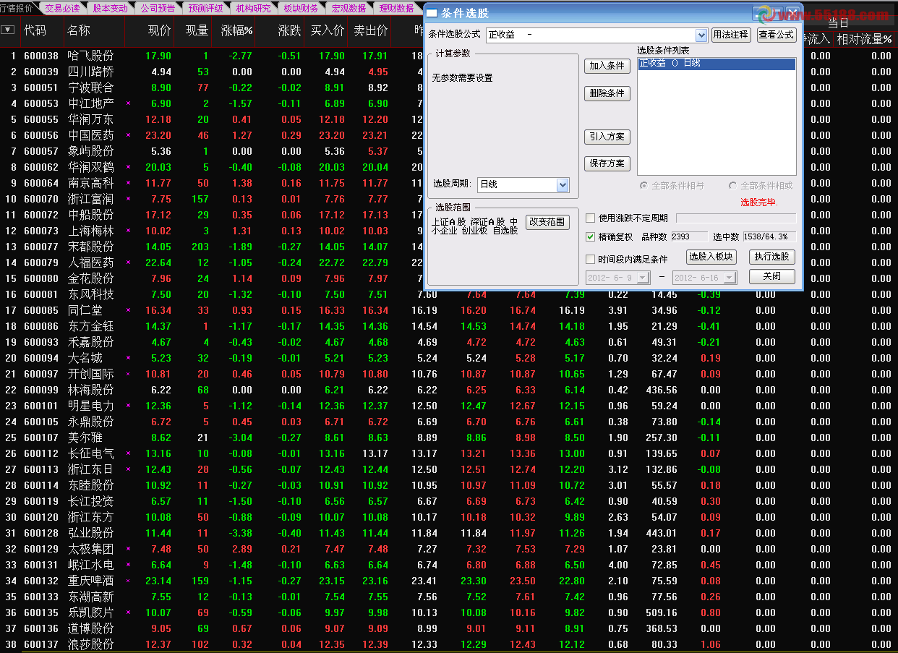Expand the 条件选股公式 formula dropdown
Screen dimensions: 898x653
tap(701, 35)
